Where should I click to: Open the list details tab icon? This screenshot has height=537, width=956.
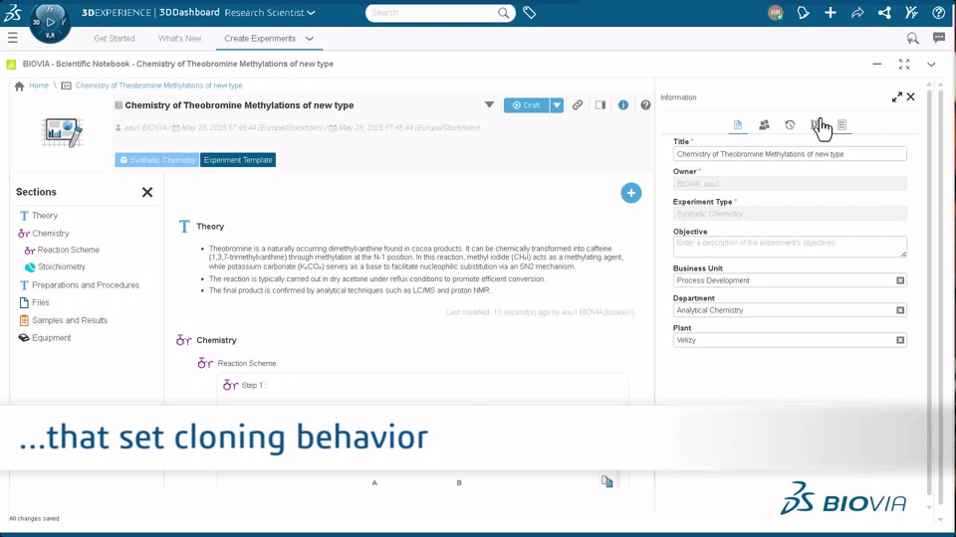pos(842,125)
